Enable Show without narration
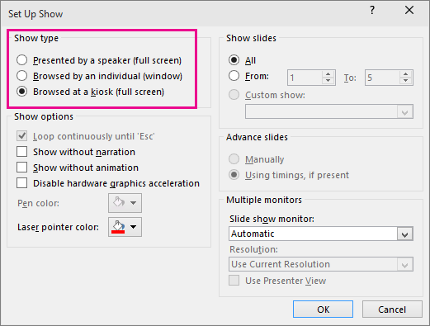This screenshot has height=326, width=430. (x=21, y=152)
